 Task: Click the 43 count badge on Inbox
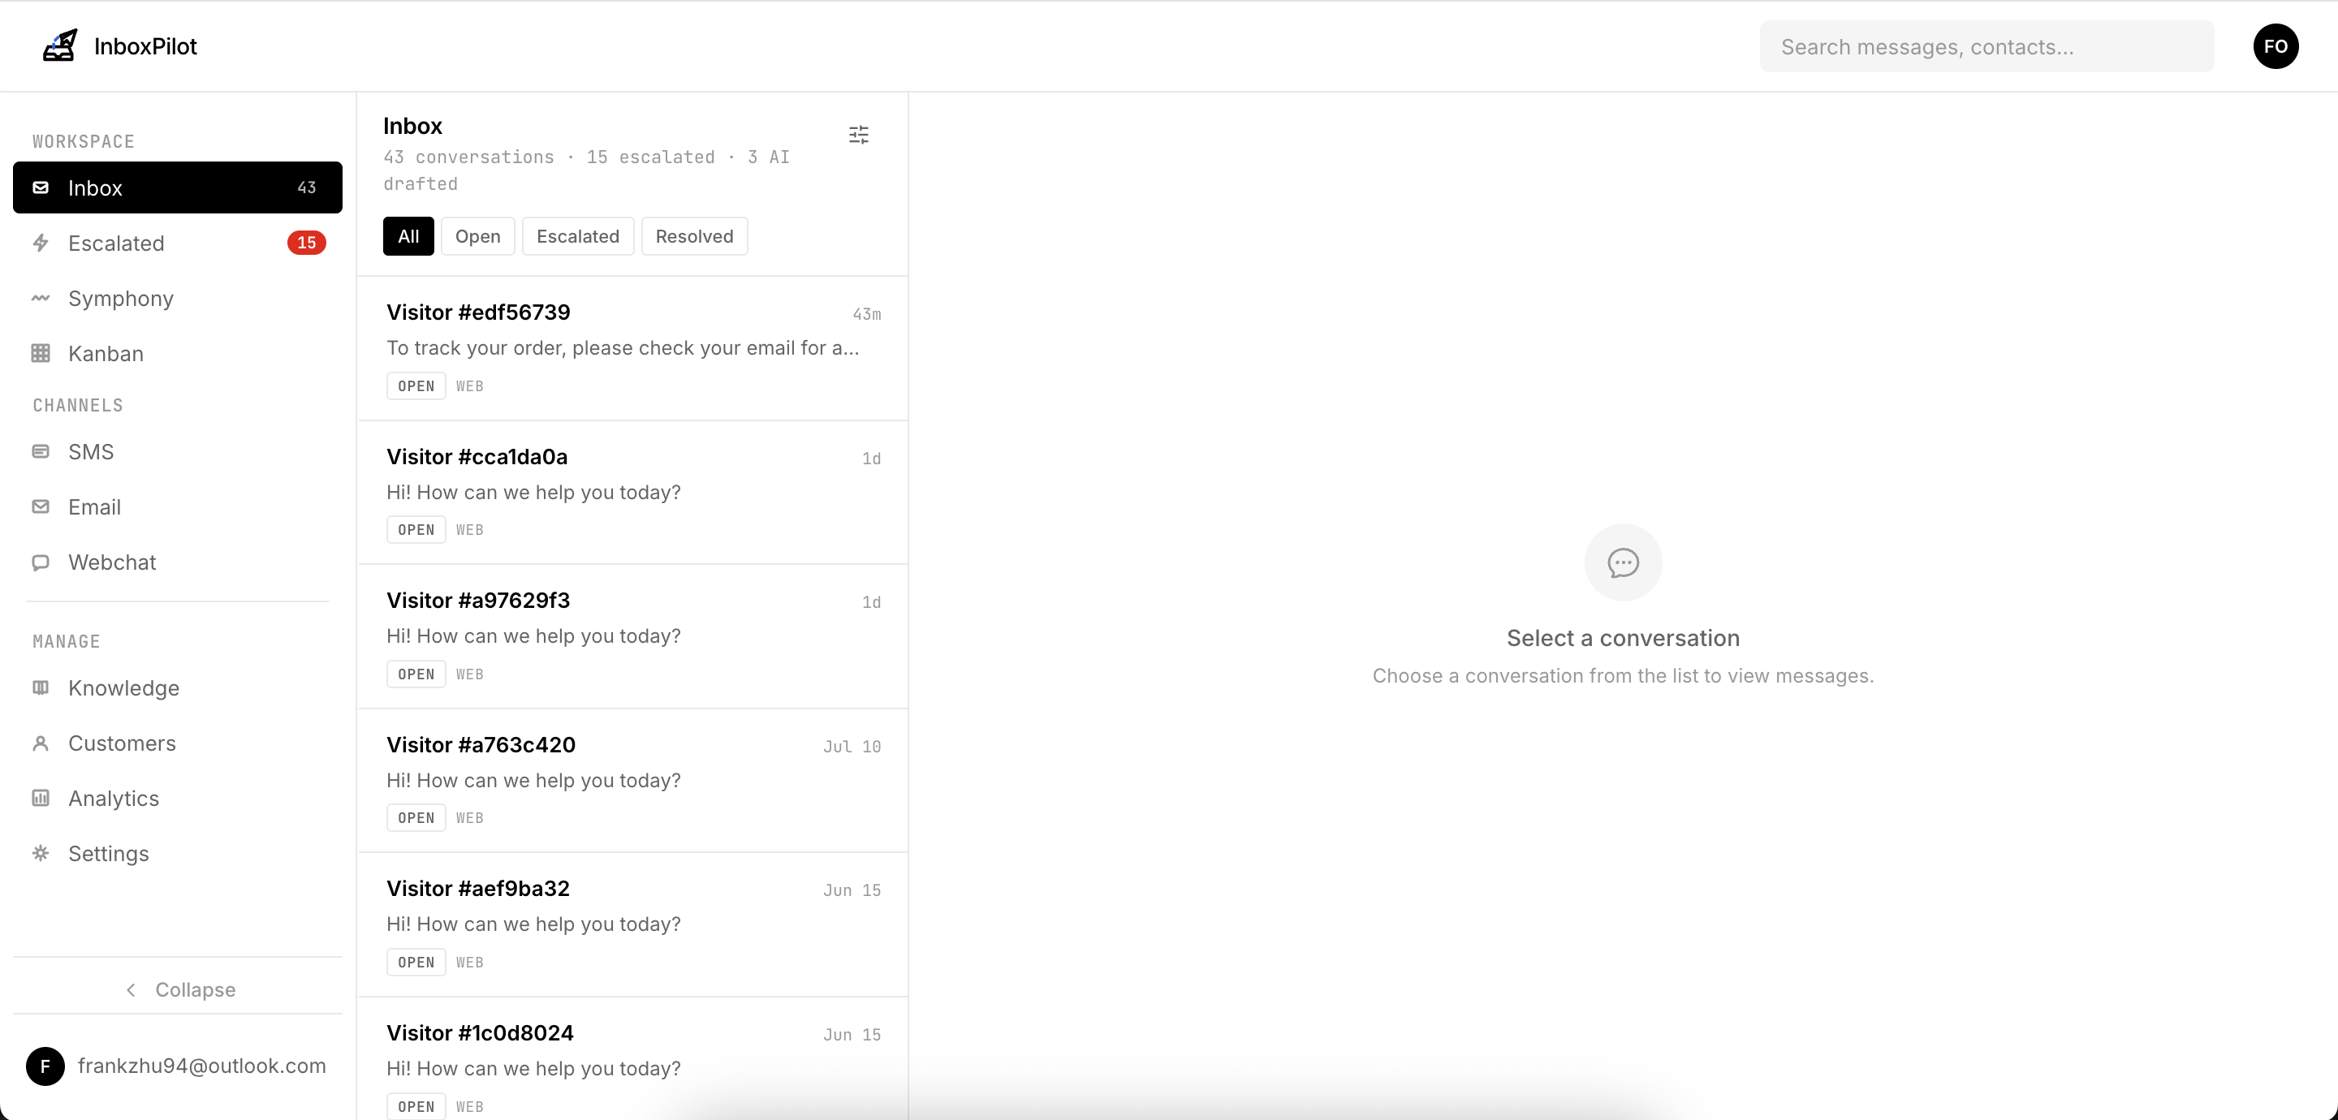coord(307,187)
